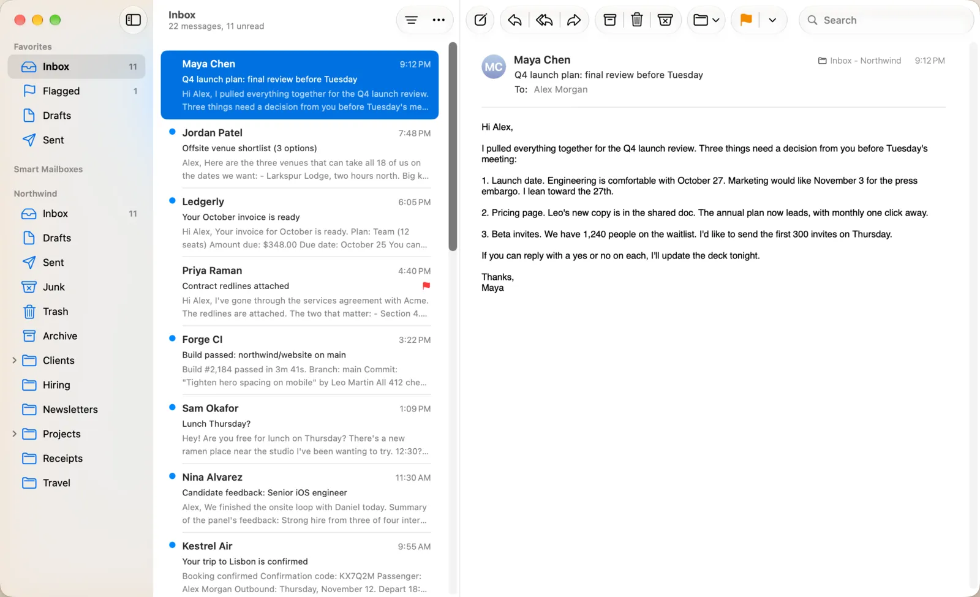Screen dimensions: 980x597
Task: Open the Archive mailbox
Action: (77, 336)
